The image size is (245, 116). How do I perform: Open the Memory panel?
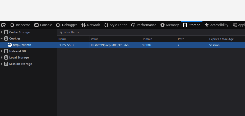point(170,25)
